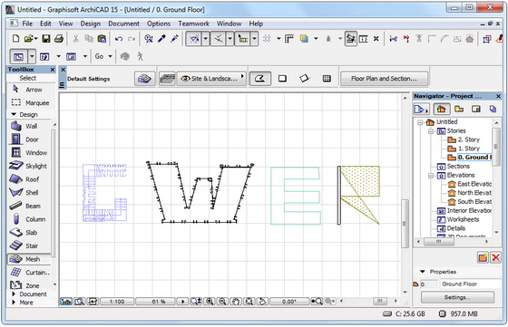Image resolution: width=508 pixels, height=327 pixels.
Task: Activate the Roof tool
Action: [x=28, y=179]
